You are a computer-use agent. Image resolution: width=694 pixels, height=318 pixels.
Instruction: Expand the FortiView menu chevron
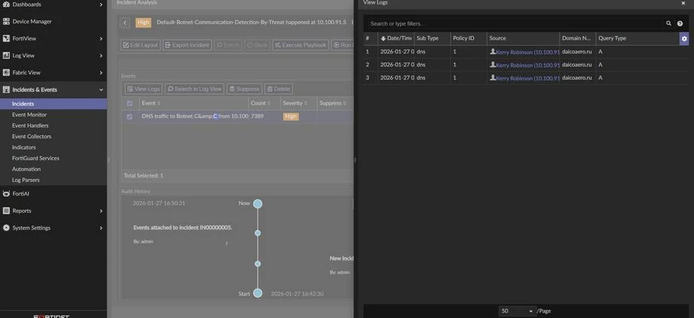pos(101,38)
